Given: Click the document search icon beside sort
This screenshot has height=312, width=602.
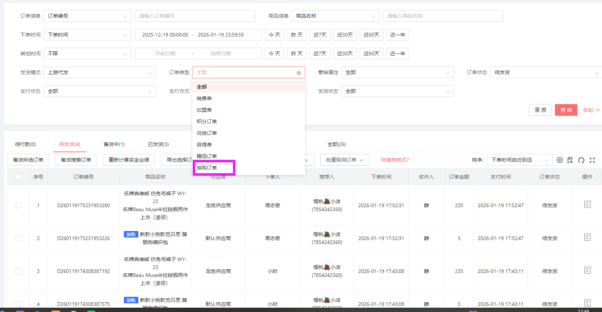Looking at the screenshot, I should tap(570, 160).
